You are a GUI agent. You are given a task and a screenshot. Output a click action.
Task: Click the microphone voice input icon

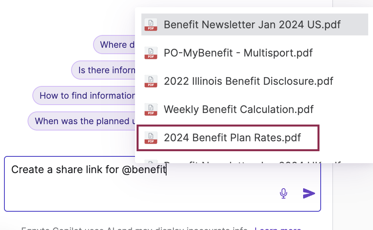click(x=283, y=193)
